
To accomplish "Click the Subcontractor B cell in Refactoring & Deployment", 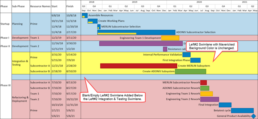I will [40, 88].
